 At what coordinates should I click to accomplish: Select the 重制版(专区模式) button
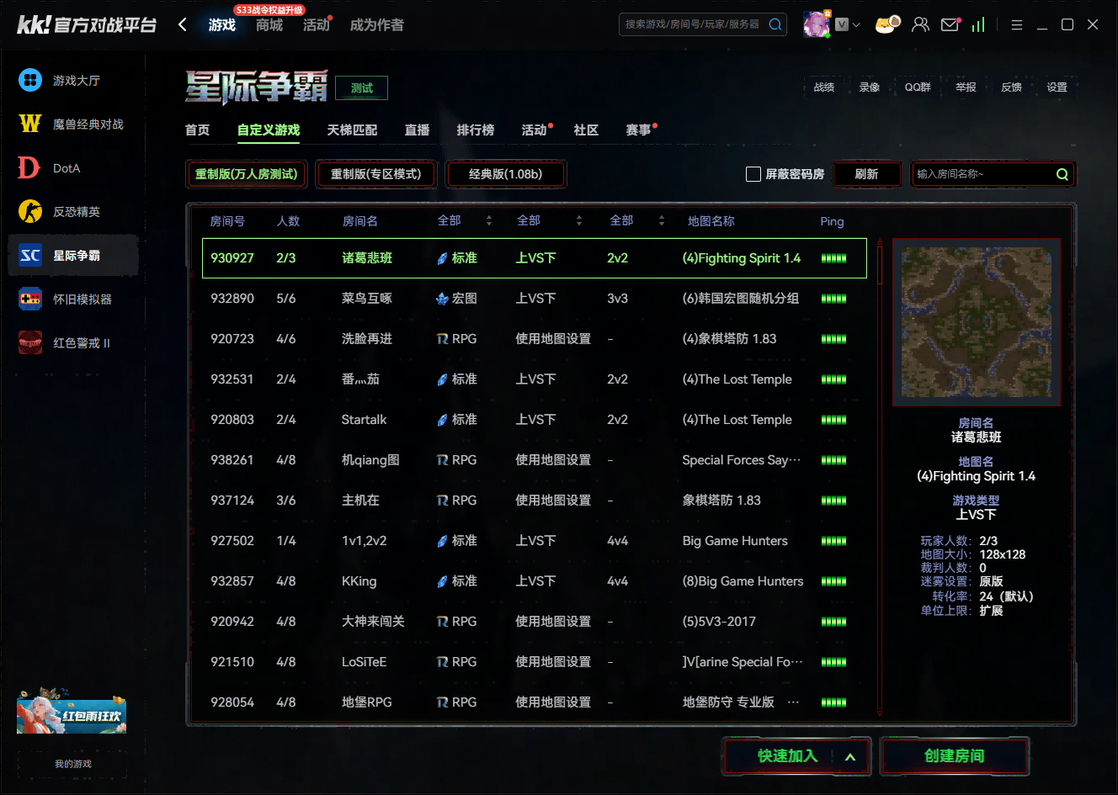point(376,174)
